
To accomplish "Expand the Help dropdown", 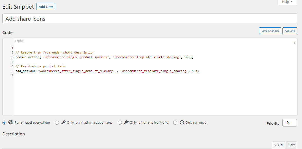I will point(287,2).
